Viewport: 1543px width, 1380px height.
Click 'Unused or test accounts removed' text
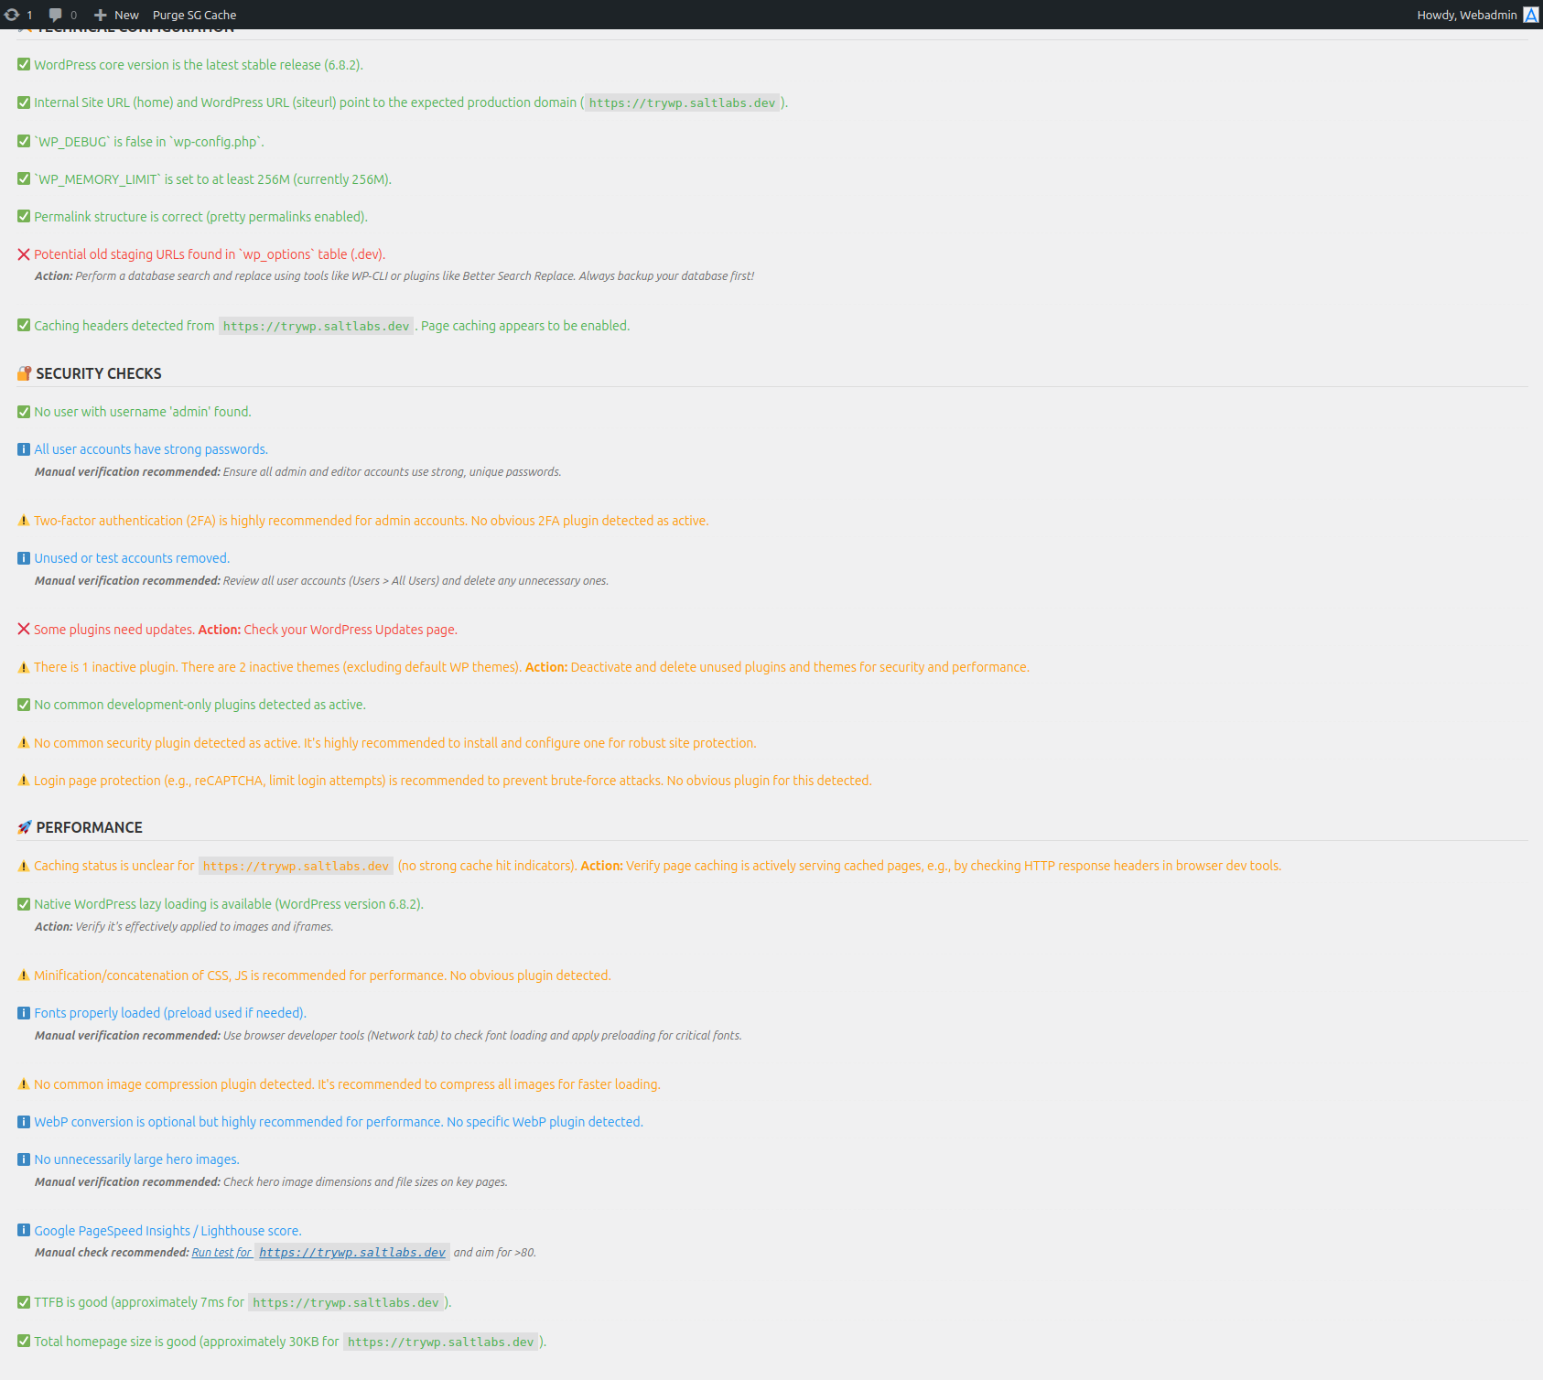(x=132, y=558)
